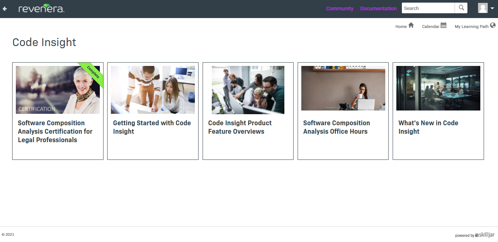This screenshot has width=498, height=242.
Task: Open Software Composition Analysis Certification thumbnail
Action: 58,90
